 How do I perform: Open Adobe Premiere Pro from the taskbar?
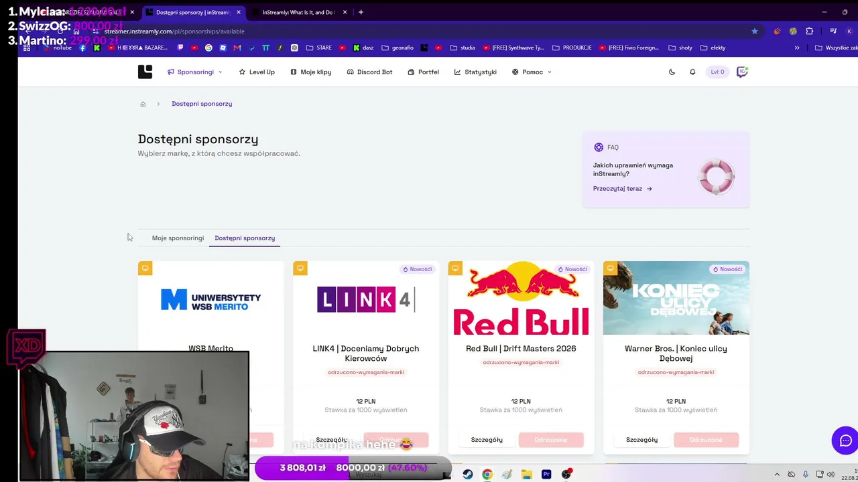click(x=546, y=474)
